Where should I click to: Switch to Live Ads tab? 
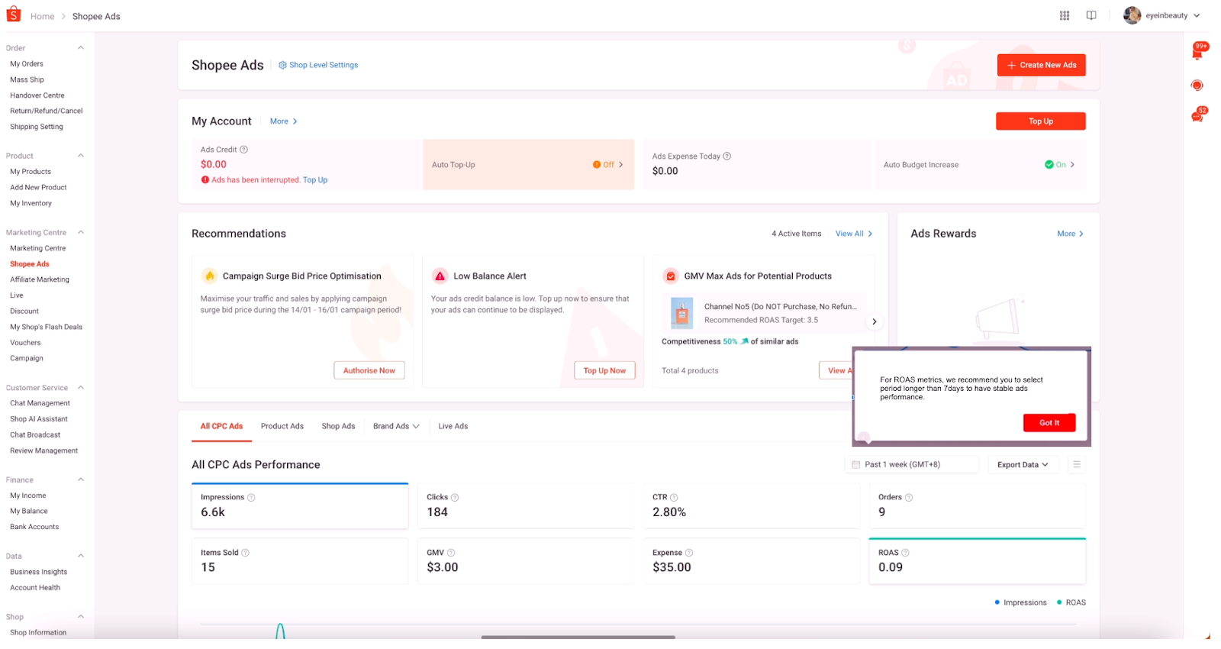coord(453,426)
